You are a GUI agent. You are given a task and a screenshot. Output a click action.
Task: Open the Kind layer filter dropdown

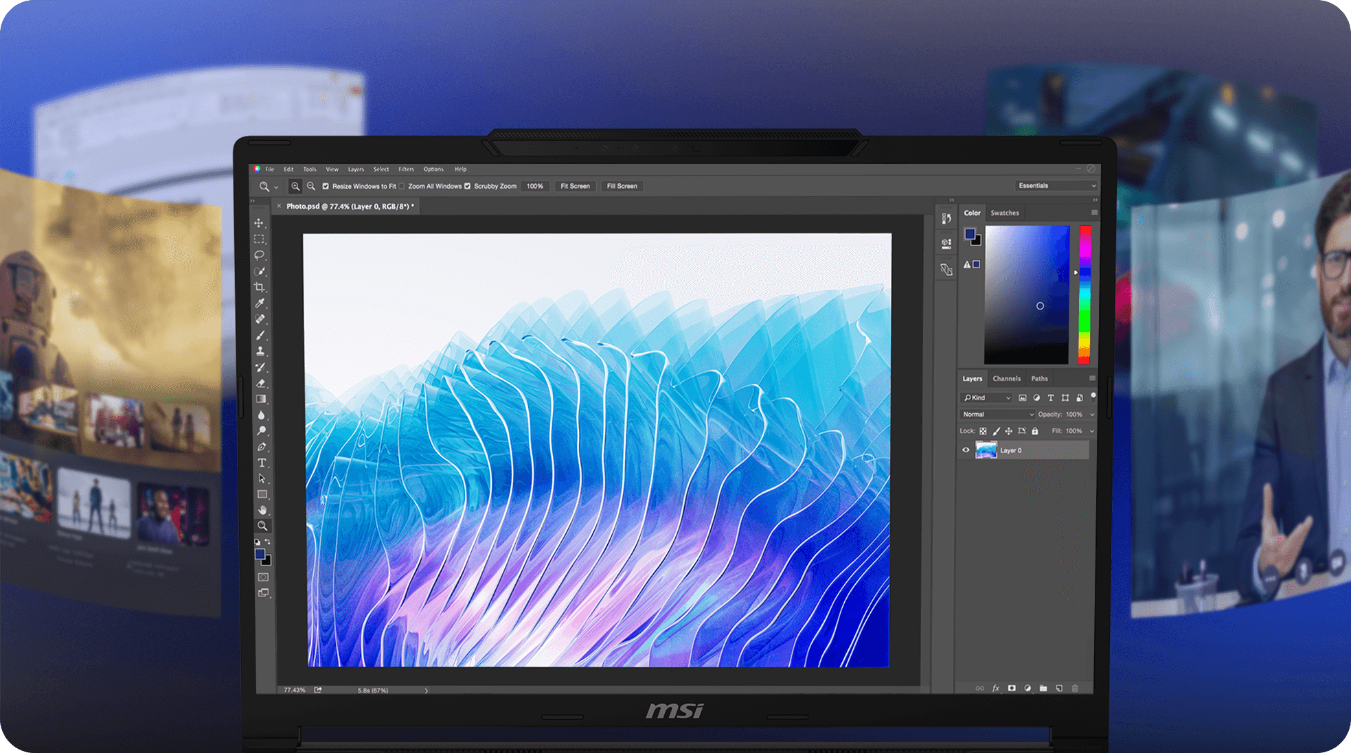point(986,397)
